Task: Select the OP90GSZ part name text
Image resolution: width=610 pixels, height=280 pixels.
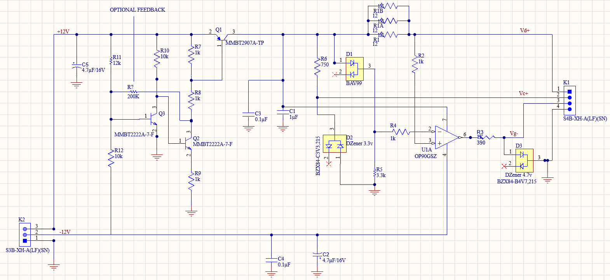Action: point(425,156)
